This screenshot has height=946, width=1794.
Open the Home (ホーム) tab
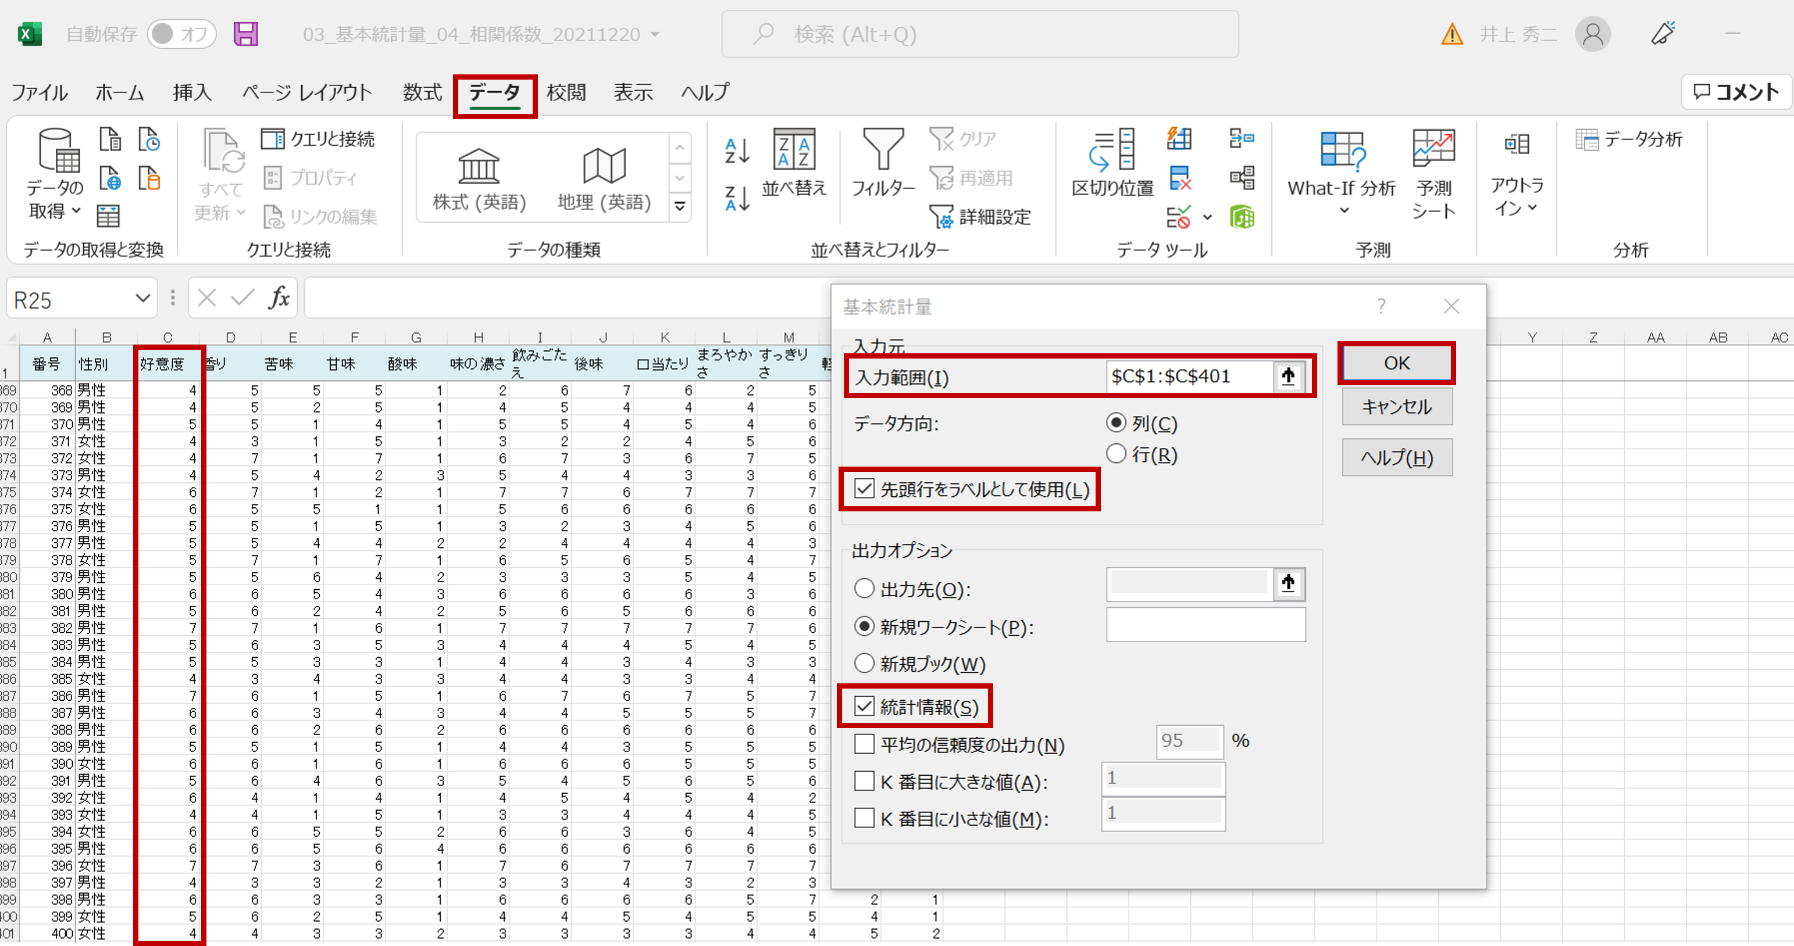[x=119, y=92]
